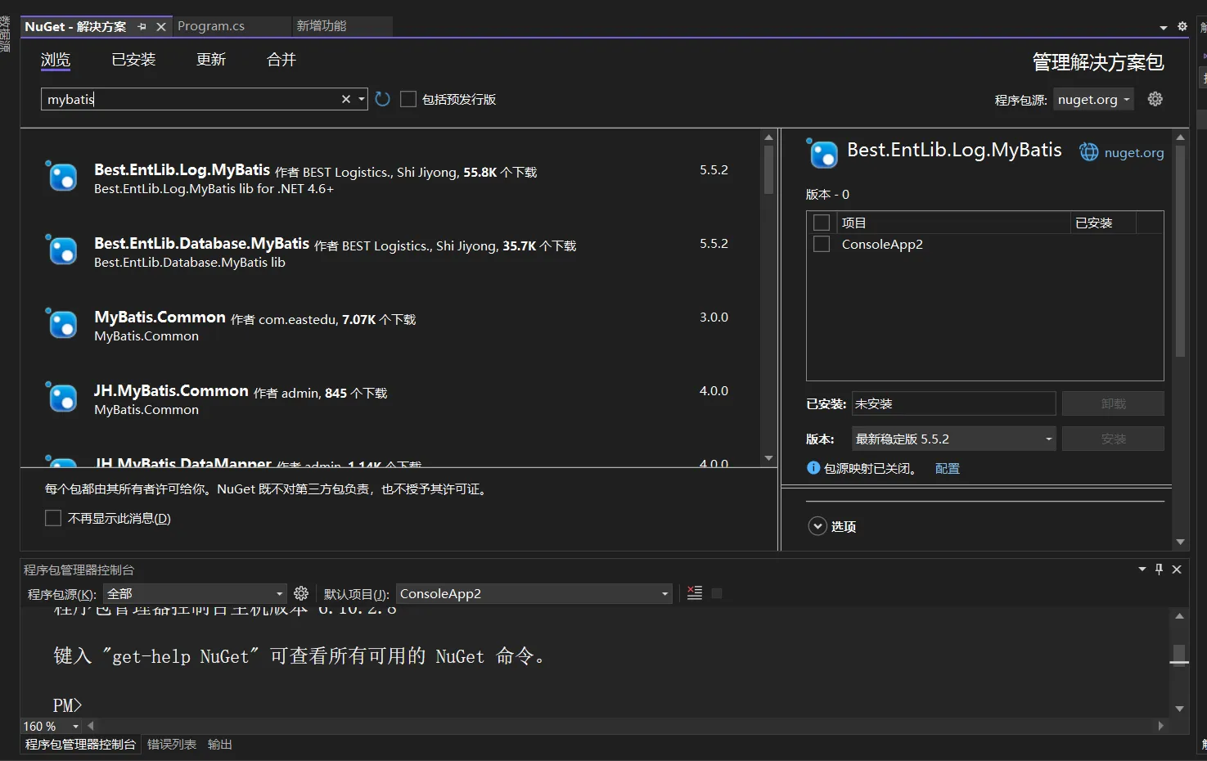Click detail pane package logo icon
1207x761 pixels.
(822, 153)
